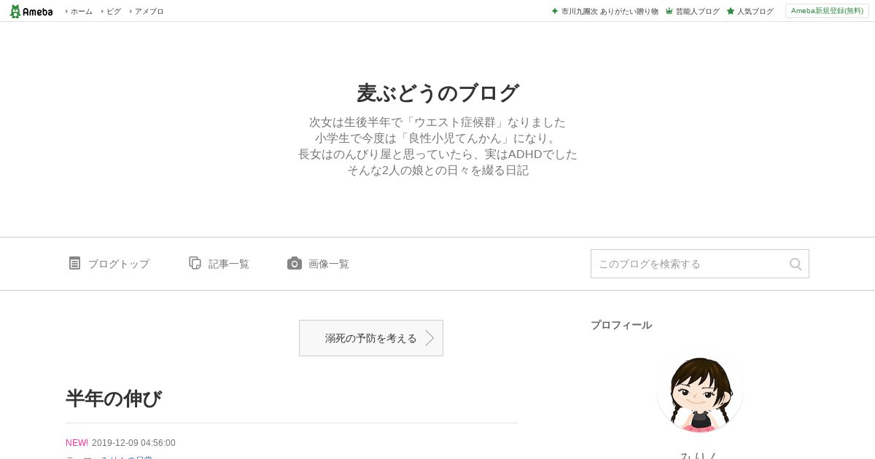The width and height of the screenshot is (875, 459).
Task: Click the Ameba logo
Action: point(31,11)
